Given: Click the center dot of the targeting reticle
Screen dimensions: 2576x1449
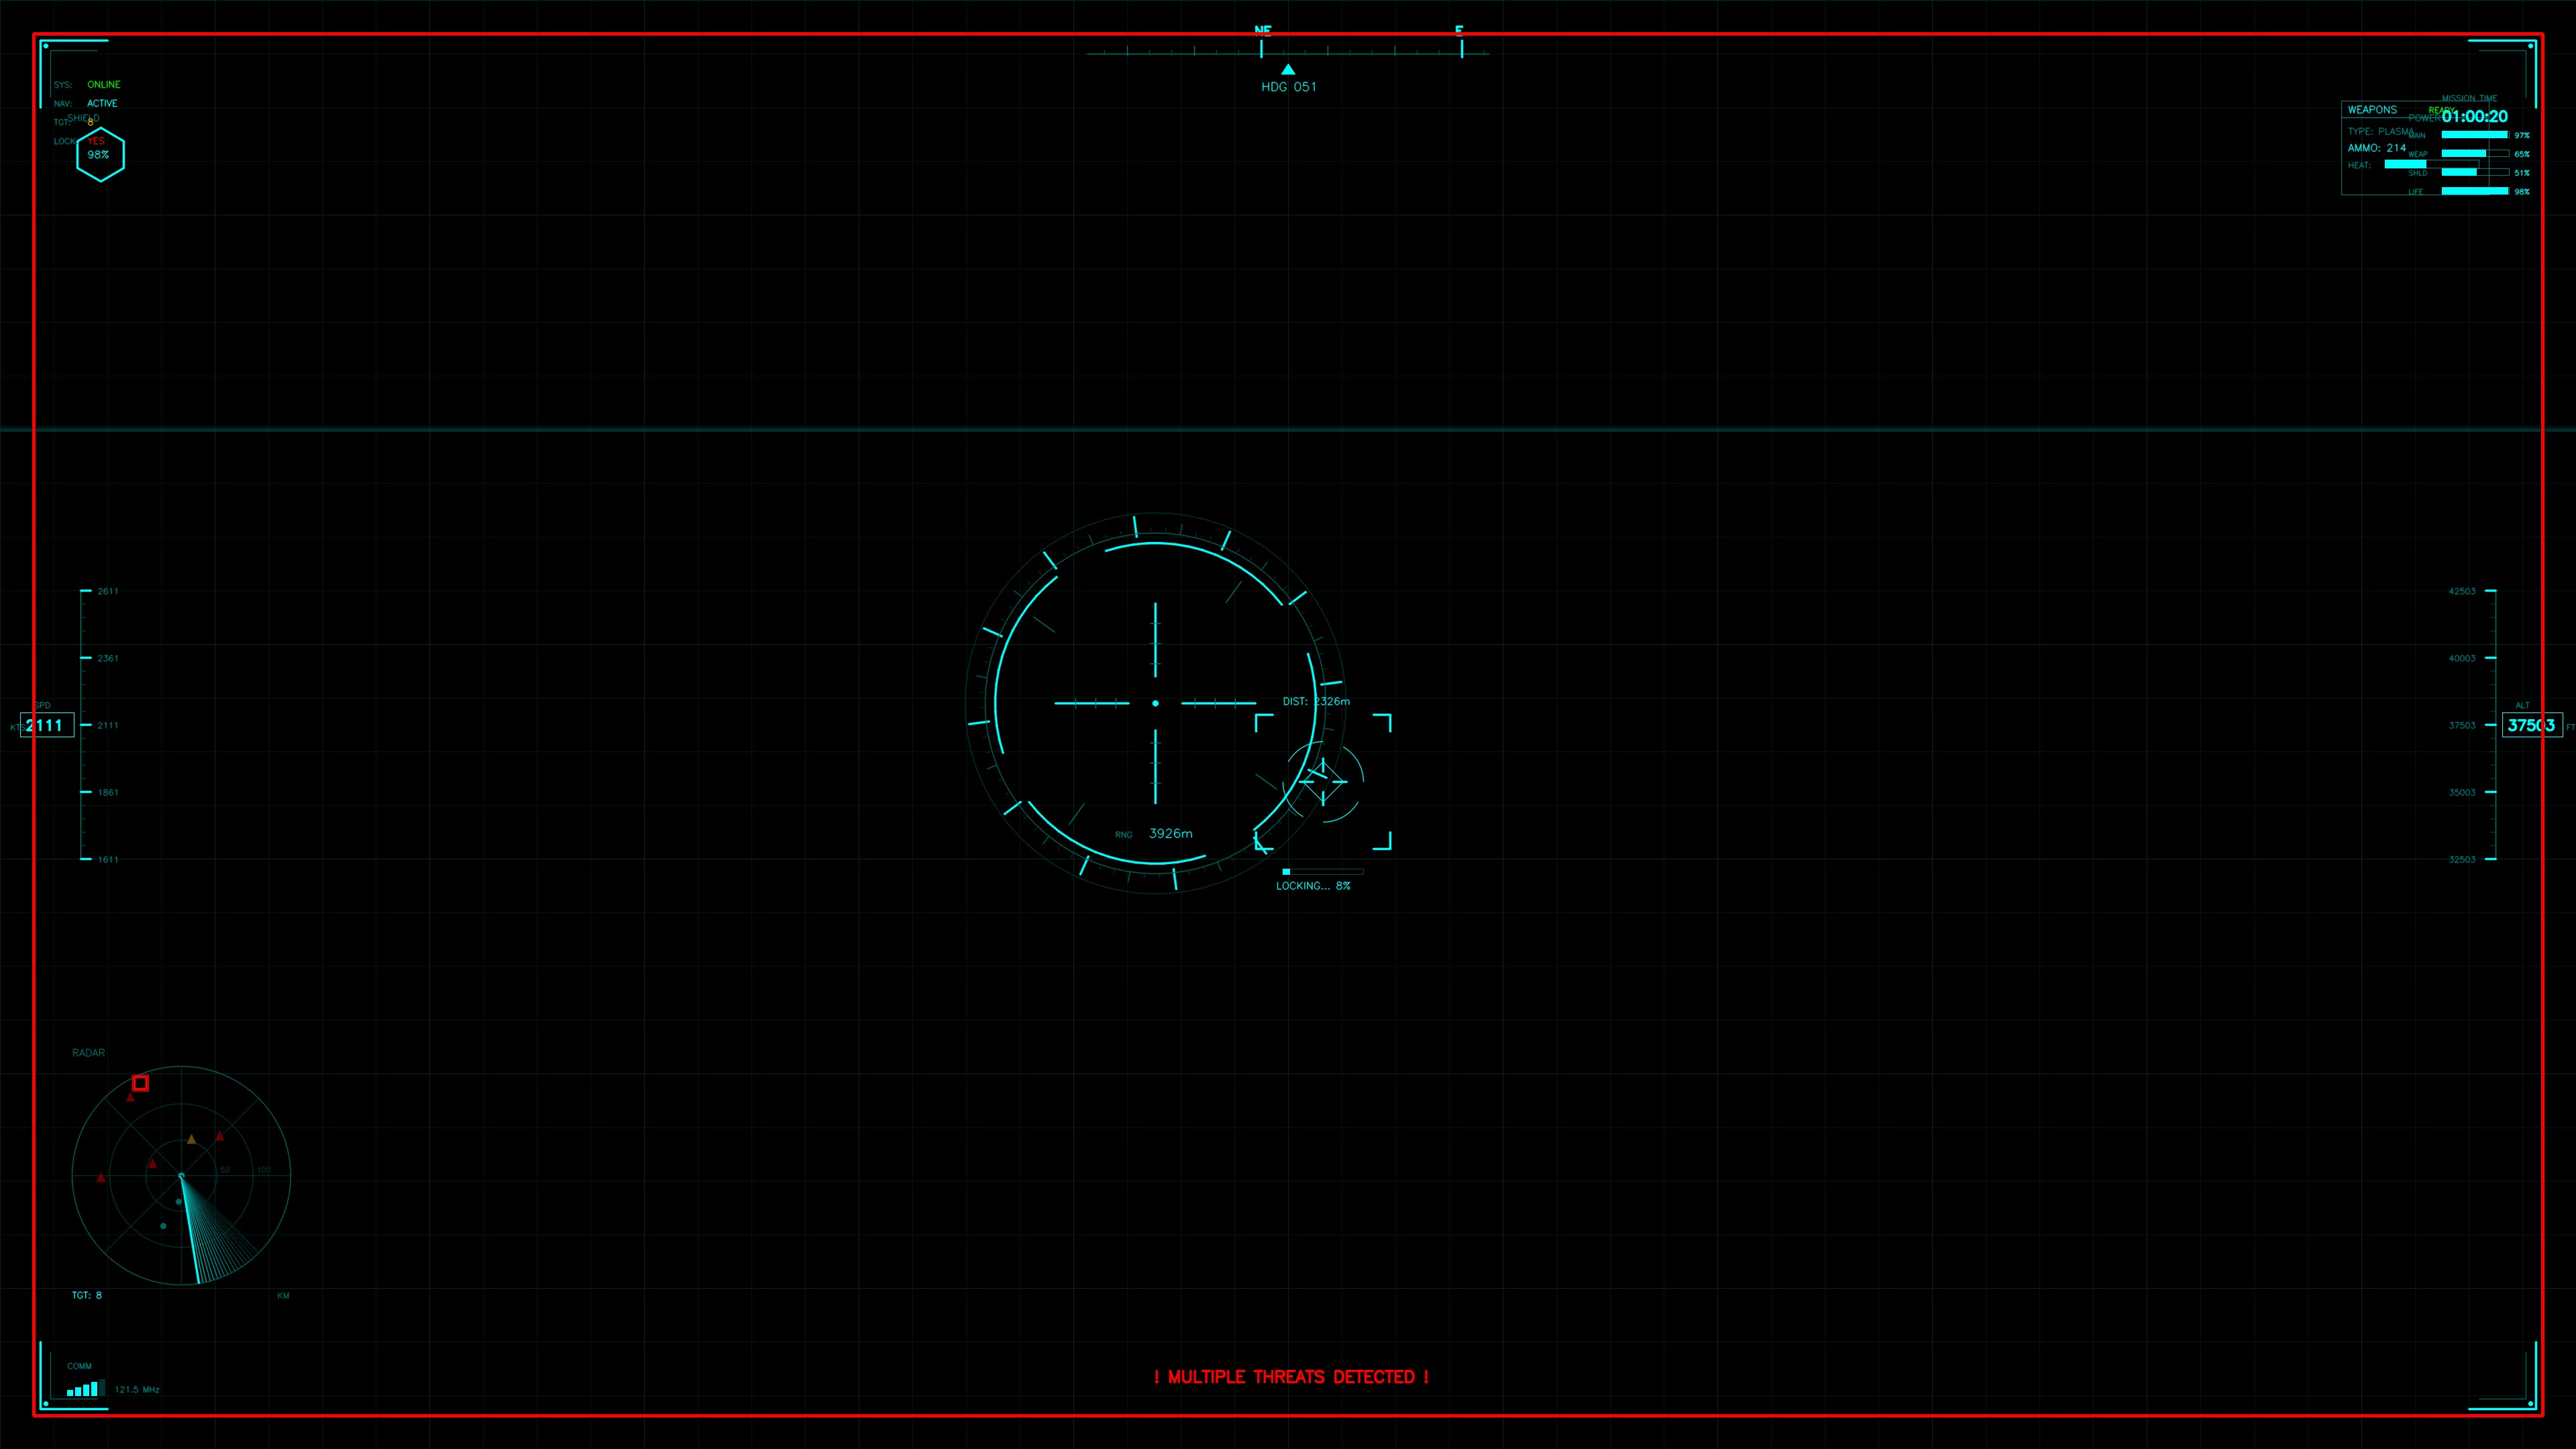Looking at the screenshot, I should (x=1155, y=703).
